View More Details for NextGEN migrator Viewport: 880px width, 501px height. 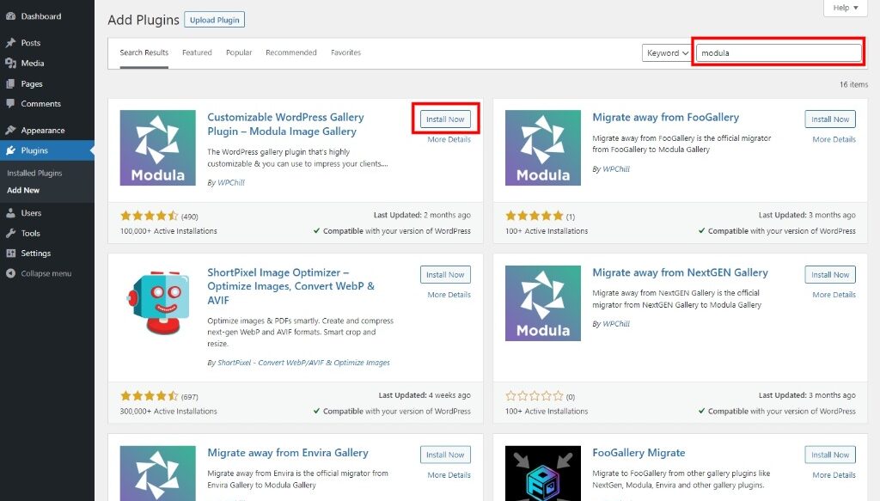coord(834,295)
